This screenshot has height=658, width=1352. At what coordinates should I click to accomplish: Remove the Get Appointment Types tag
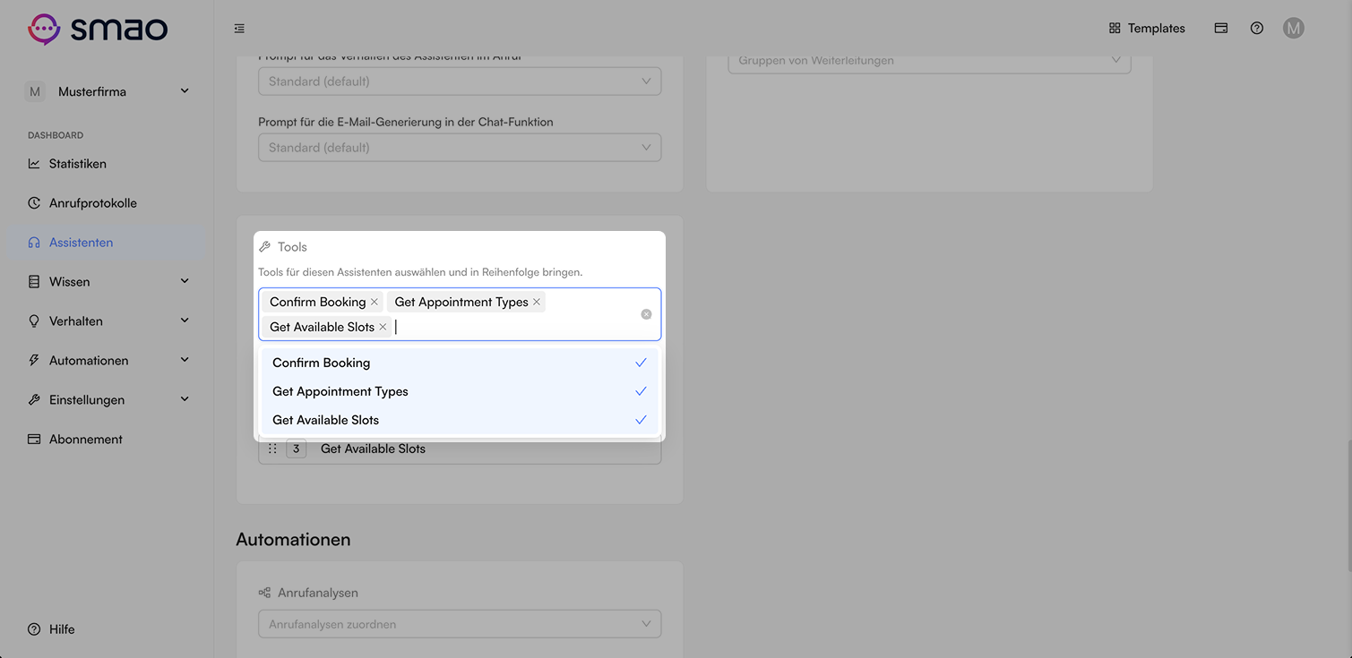pos(537,302)
